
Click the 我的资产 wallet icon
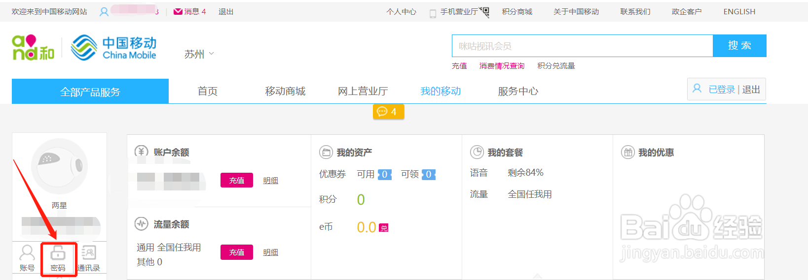(x=326, y=153)
